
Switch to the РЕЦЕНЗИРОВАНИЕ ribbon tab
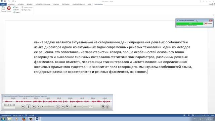pyautogui.click(x=79, y=4)
